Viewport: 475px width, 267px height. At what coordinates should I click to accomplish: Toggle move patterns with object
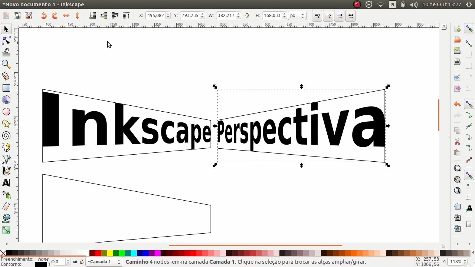pos(350,16)
